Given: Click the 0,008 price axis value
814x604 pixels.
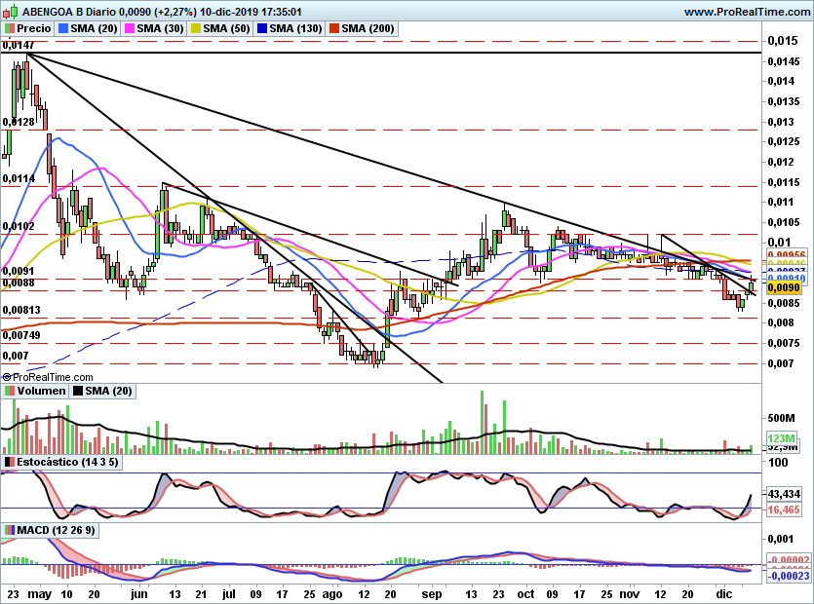Looking at the screenshot, I should coord(781,322).
